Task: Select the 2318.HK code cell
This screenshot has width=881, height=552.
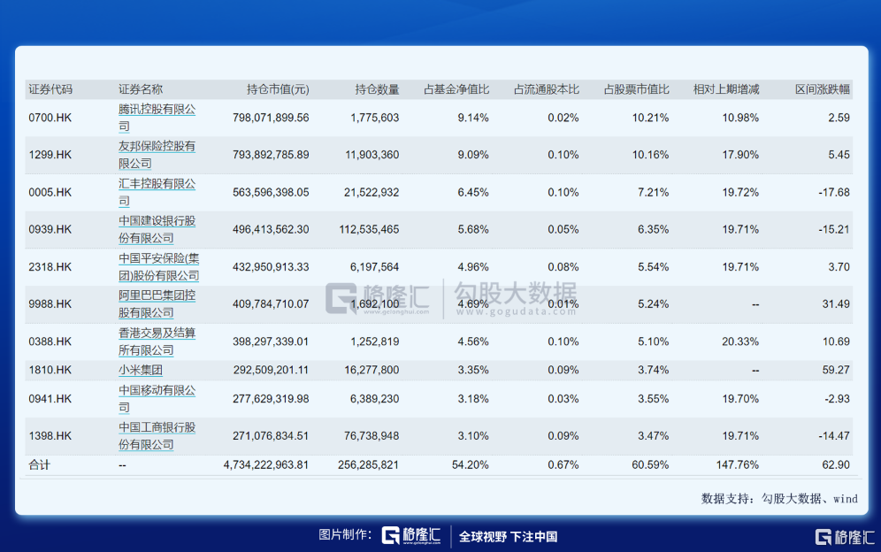Action: click(50, 266)
